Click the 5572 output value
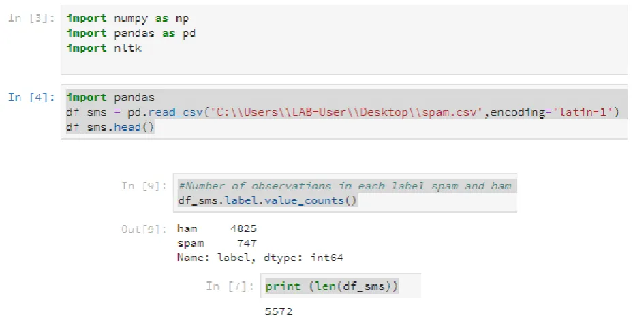Viewport: 633px width, 323px height. 279,311
